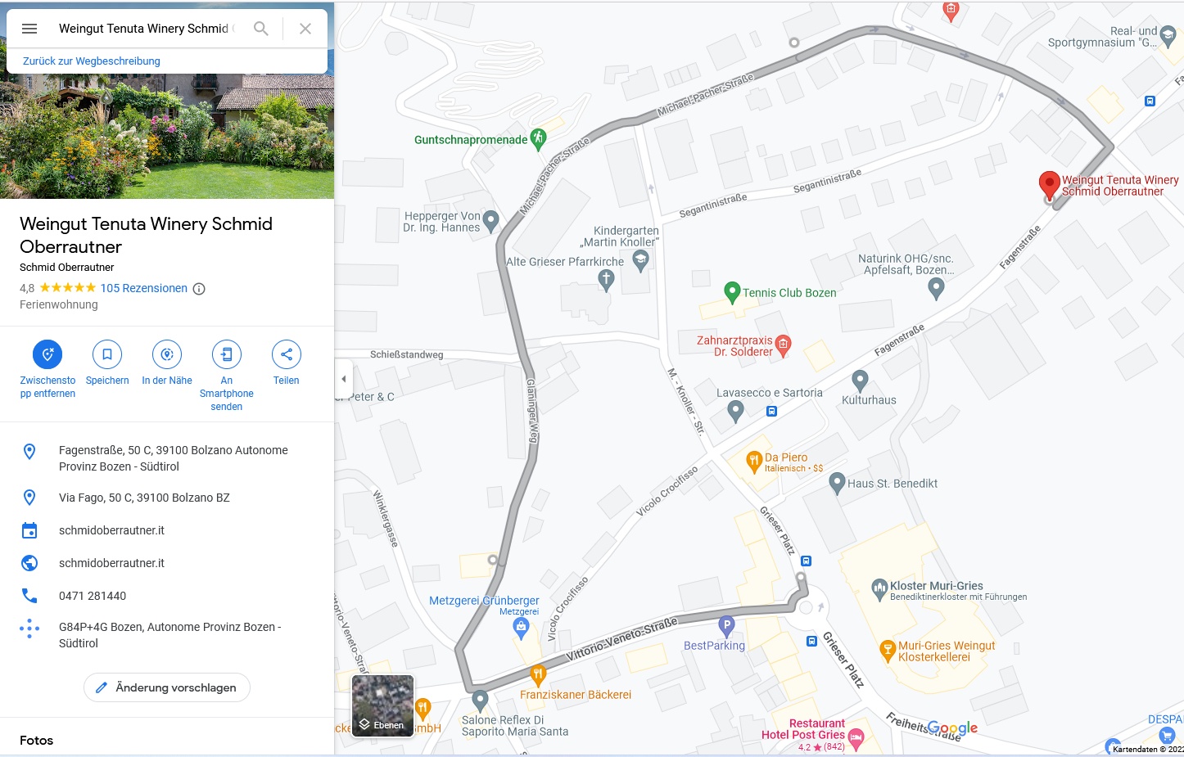Select Hepperger Von Dr. Ing. Hannes marker
This screenshot has width=1184, height=757.
click(x=491, y=221)
